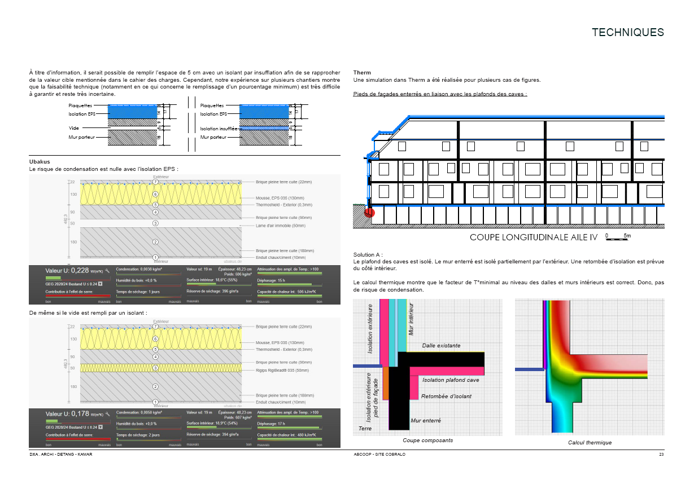Click the underlined 'Pieds de façades enterrés' heading
Viewport: 694px width, 489px height.
(440, 94)
